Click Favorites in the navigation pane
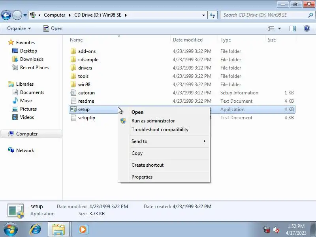This screenshot has width=316, height=237. click(x=25, y=43)
